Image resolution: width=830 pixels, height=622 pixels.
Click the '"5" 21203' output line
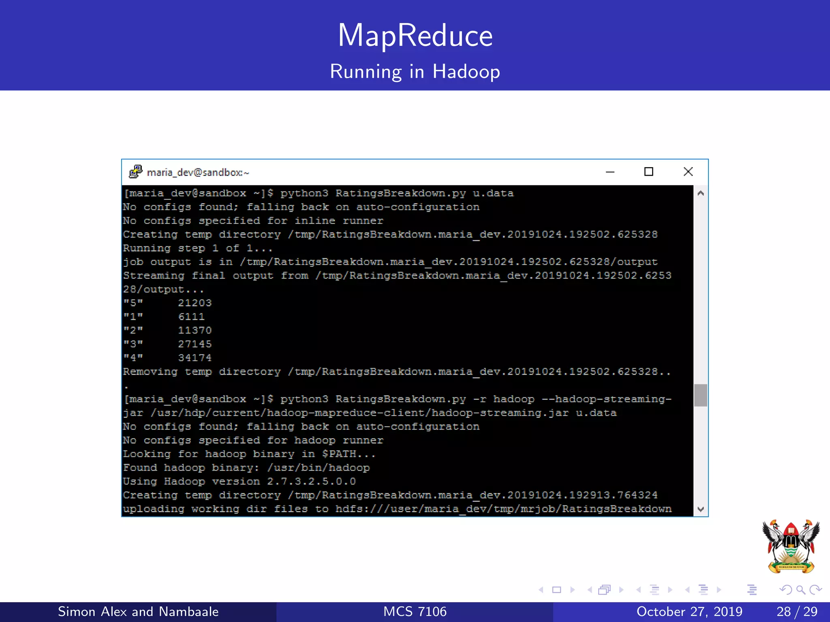[167, 303]
